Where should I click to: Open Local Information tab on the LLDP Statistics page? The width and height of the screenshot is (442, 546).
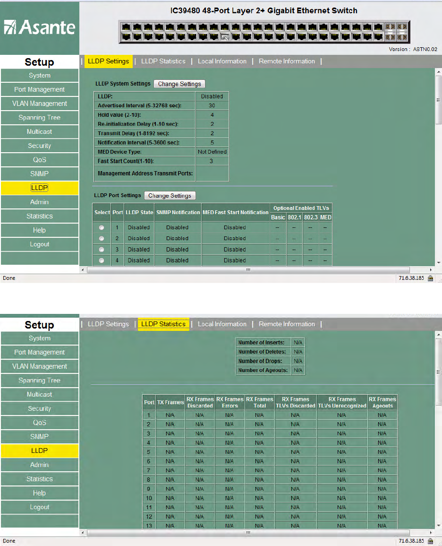click(x=222, y=324)
